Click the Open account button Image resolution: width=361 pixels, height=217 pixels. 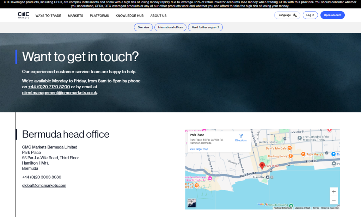click(x=332, y=15)
